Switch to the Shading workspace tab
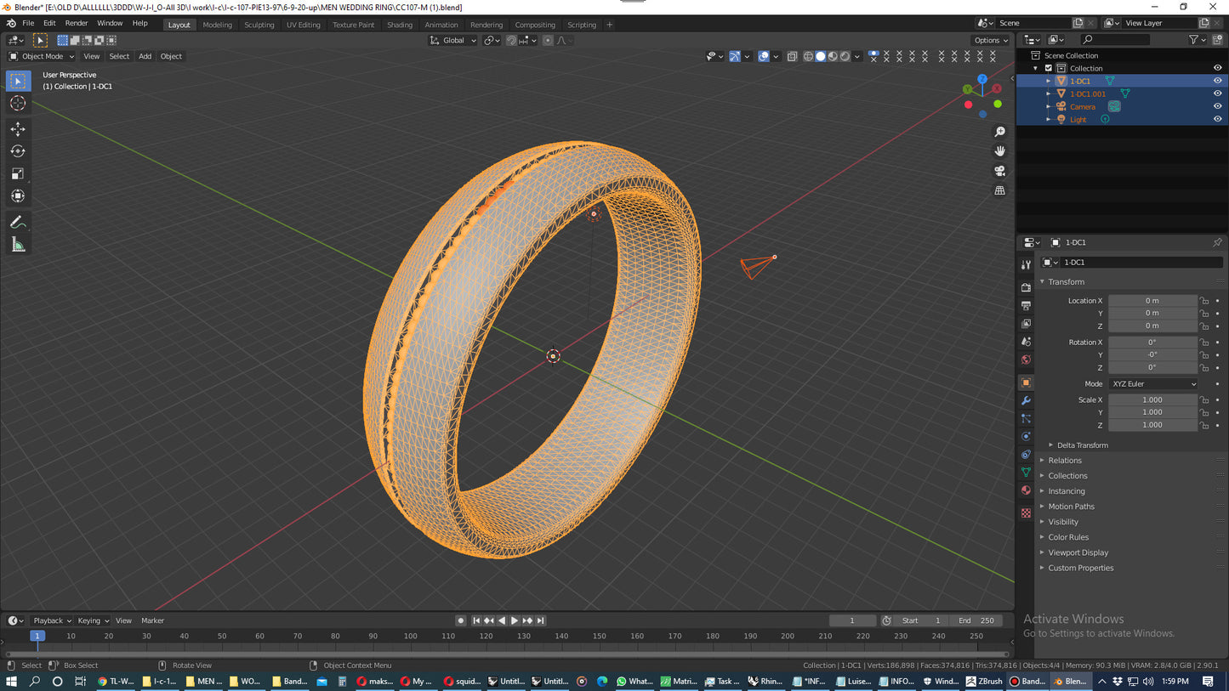This screenshot has width=1229, height=691. [x=400, y=25]
